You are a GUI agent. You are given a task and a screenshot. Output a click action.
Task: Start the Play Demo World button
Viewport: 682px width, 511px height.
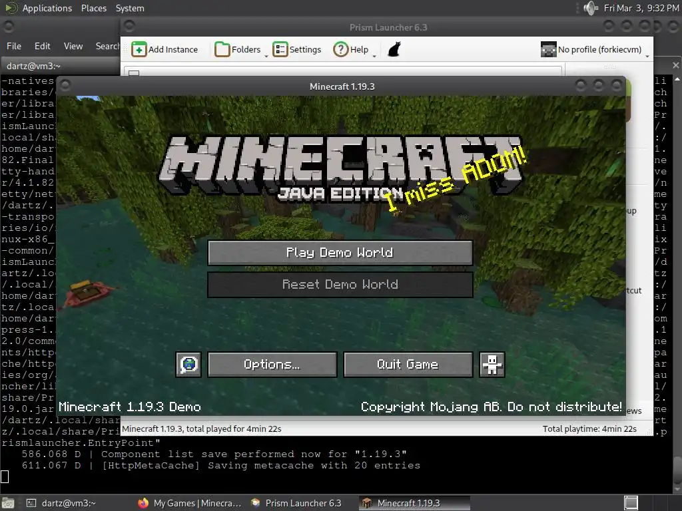[x=340, y=252]
